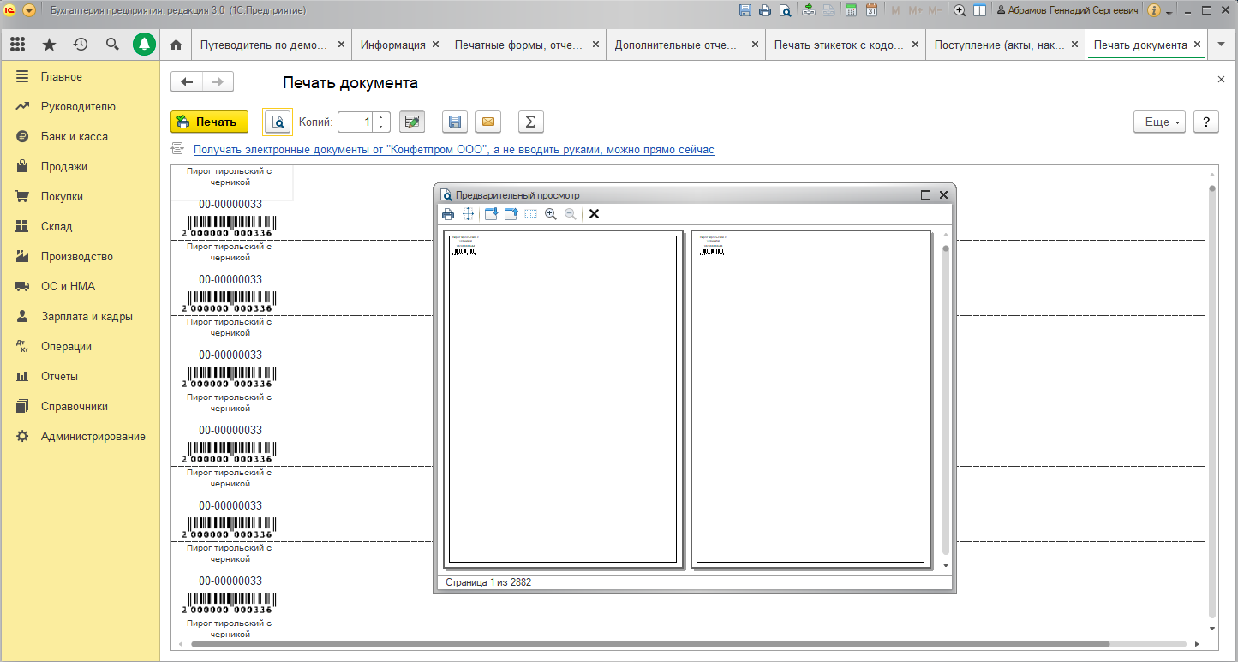Go to the home start page icon
This screenshot has height=662, width=1238.
pos(176,45)
